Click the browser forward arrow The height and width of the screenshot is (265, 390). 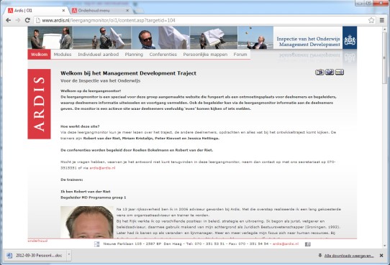pos(18,20)
